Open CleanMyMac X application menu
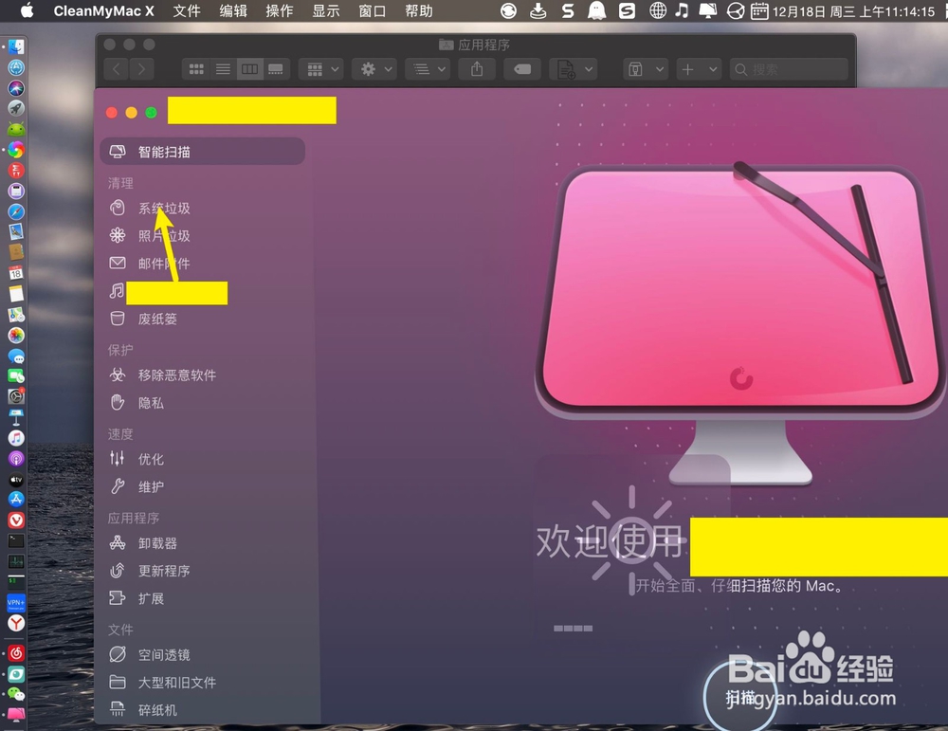This screenshot has height=731, width=948. pos(103,10)
